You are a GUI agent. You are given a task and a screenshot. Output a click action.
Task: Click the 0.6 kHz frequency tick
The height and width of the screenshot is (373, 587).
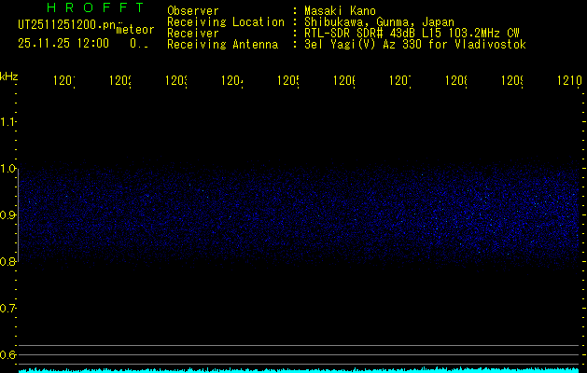point(8,355)
